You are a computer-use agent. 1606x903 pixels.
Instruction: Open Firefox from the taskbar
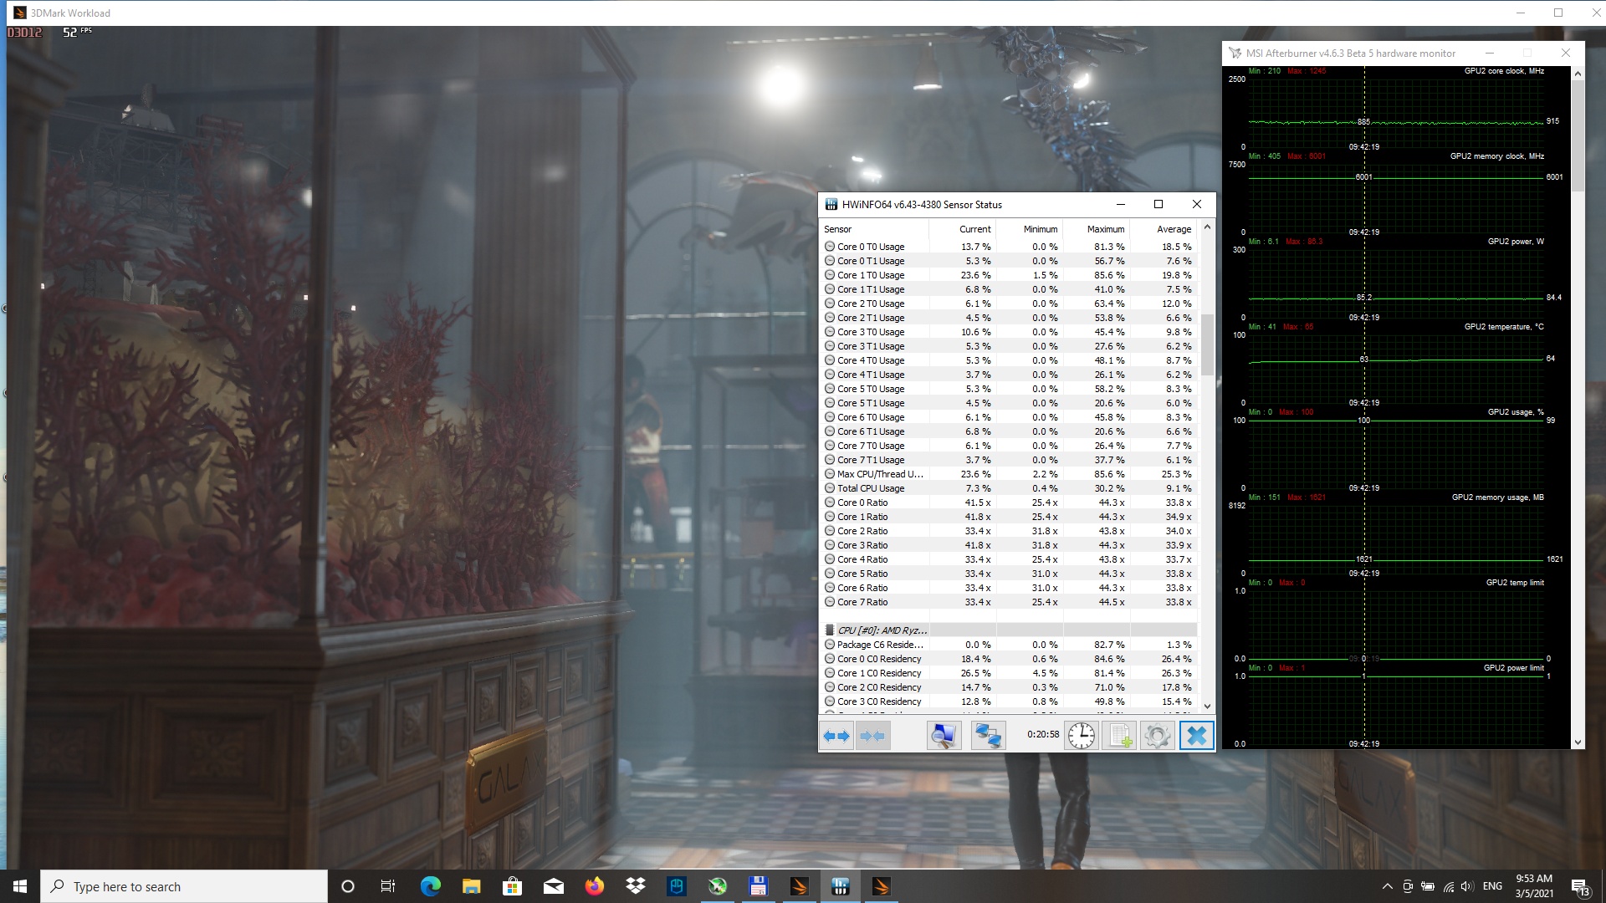595,886
